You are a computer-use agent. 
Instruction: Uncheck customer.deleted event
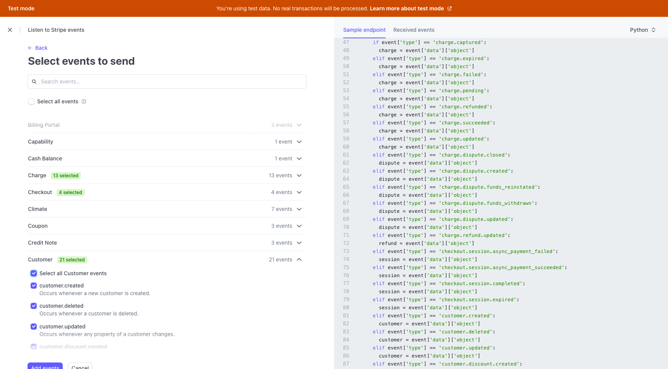pos(34,306)
